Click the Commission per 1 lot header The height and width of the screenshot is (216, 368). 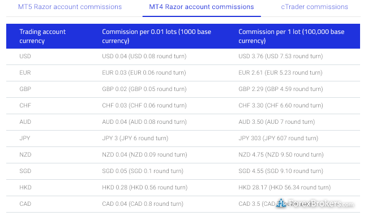click(291, 36)
